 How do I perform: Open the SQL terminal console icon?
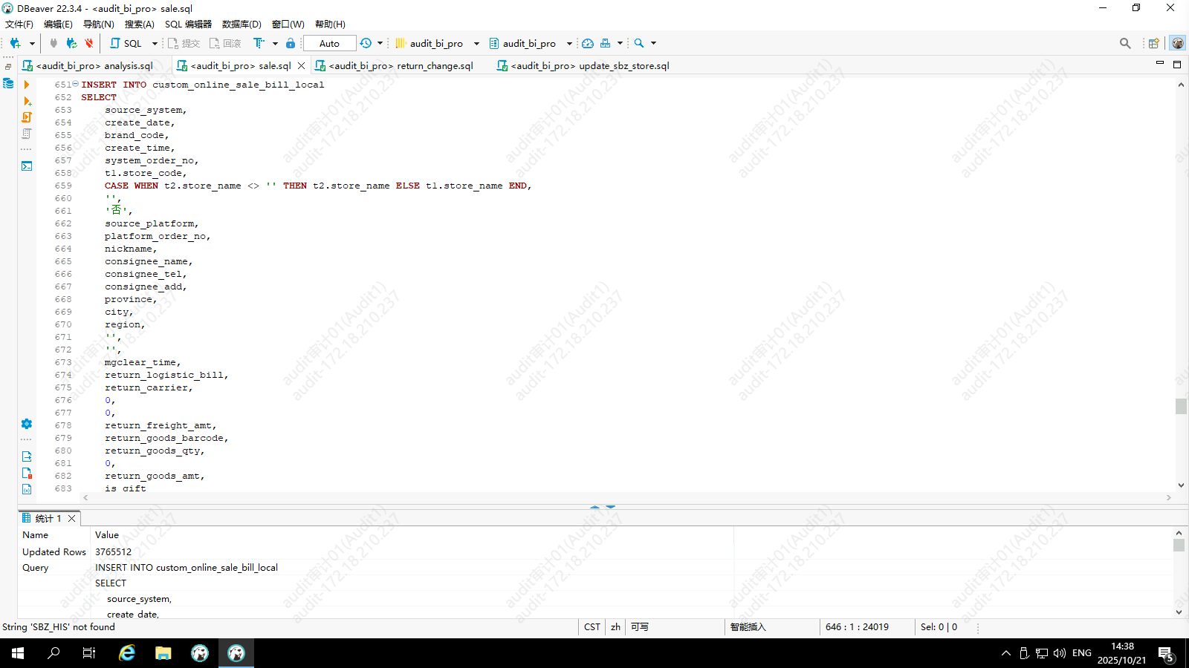(x=27, y=166)
